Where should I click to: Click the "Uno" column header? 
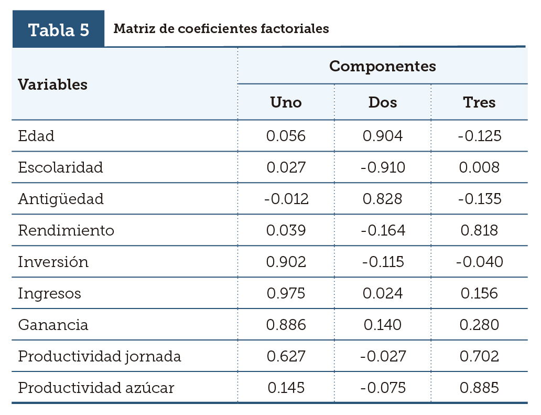(286, 102)
